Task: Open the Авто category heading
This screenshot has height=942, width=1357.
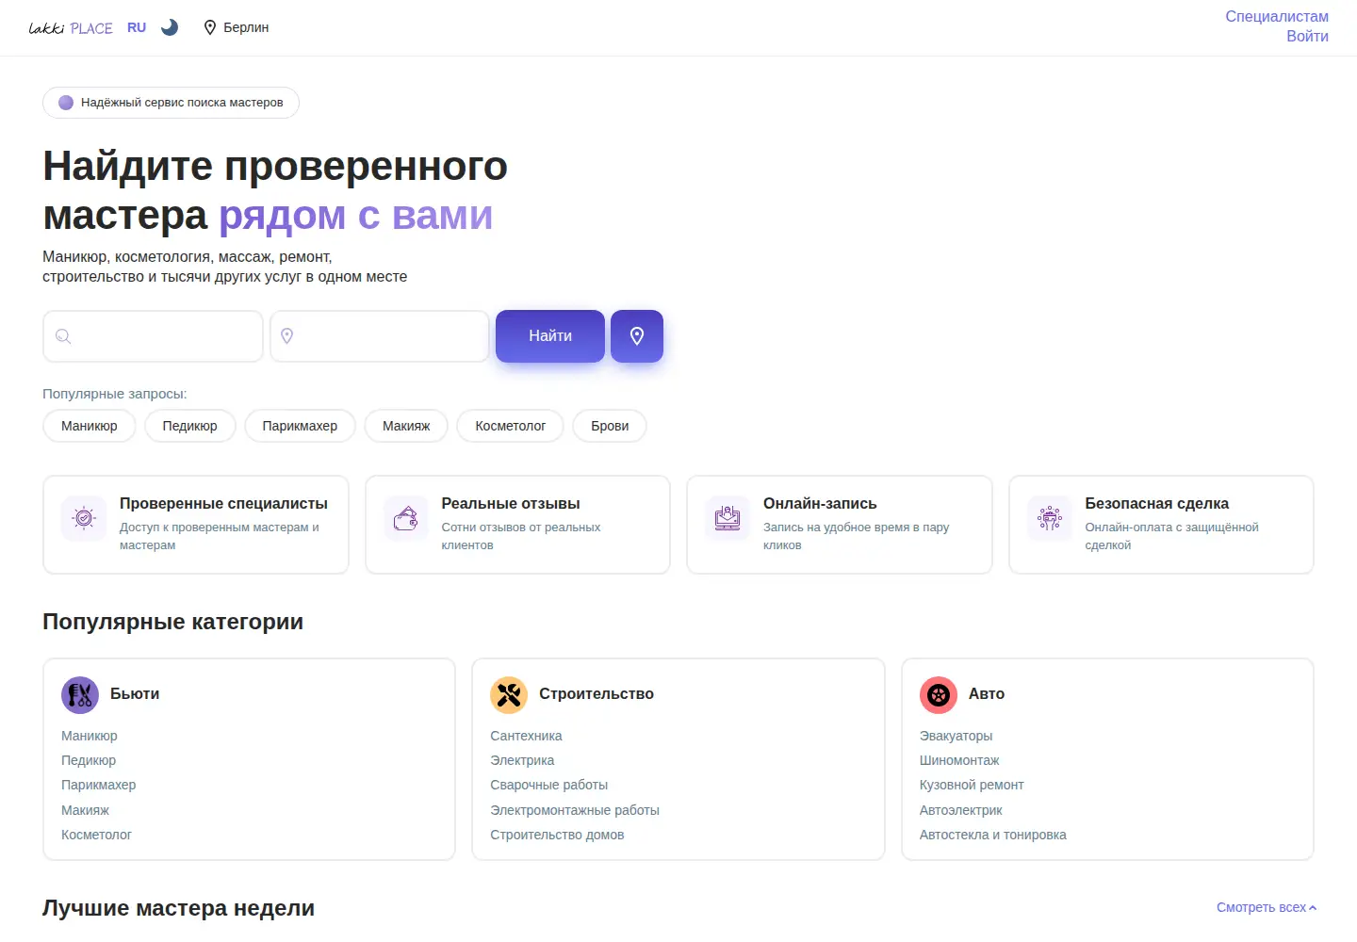Action: tap(987, 694)
